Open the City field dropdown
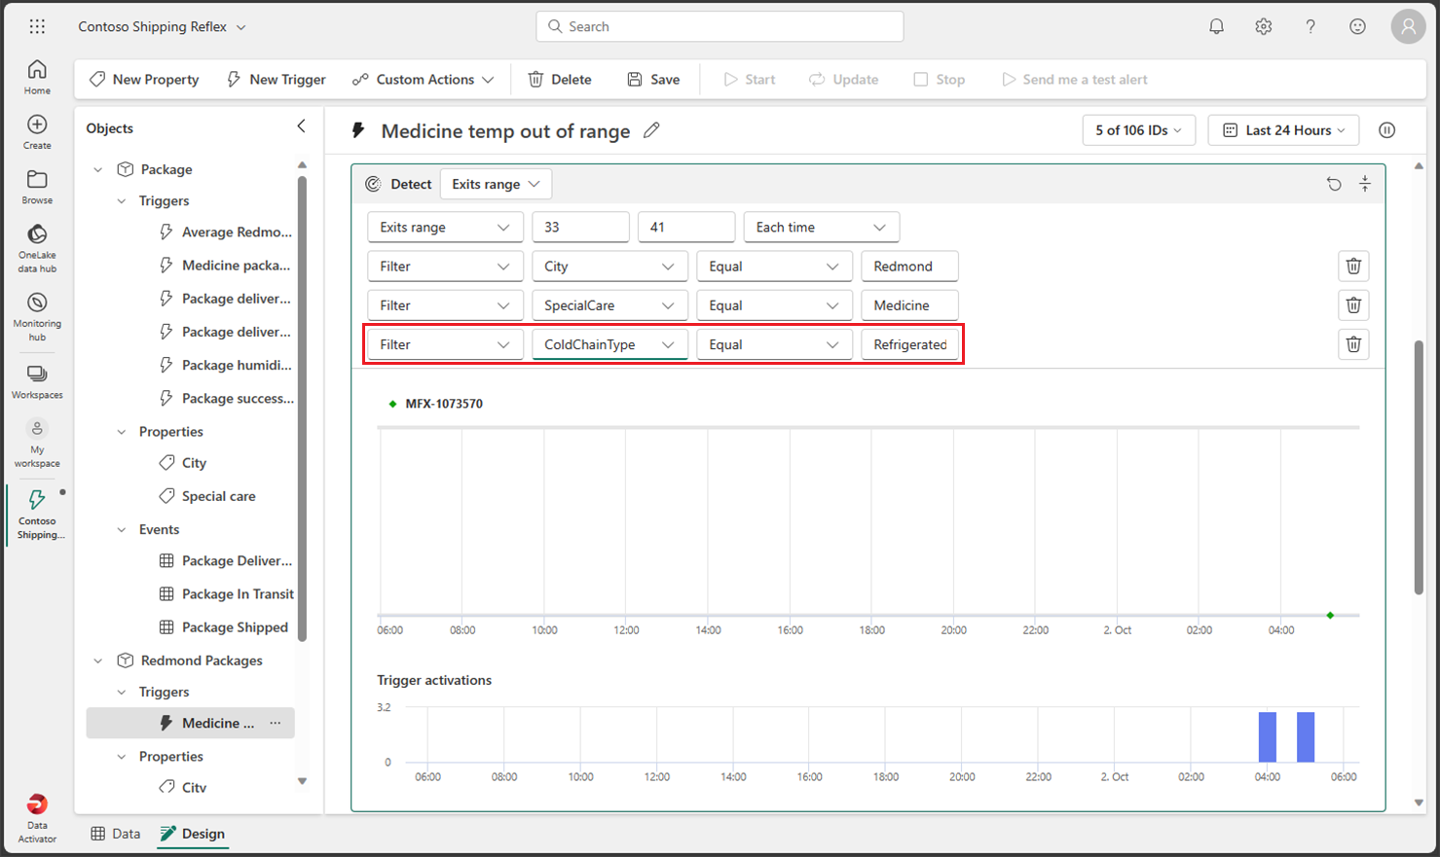This screenshot has width=1440, height=857. tap(609, 267)
